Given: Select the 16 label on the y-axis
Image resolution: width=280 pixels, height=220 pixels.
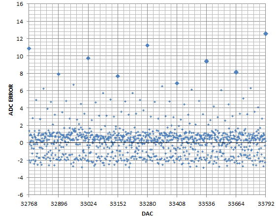Looking at the screenshot, I should click(x=20, y=4).
